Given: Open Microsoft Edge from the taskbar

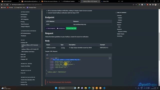Looking at the screenshot, I should pyautogui.click(x=89, y=88).
